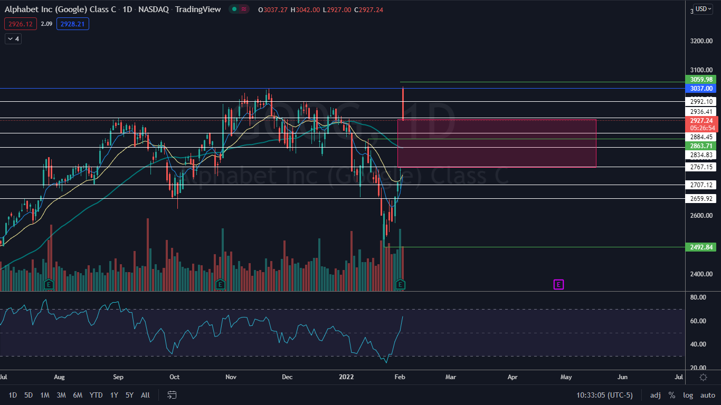Viewport: 721px width, 405px height.
Task: Select the All time range
Action: coord(145,395)
